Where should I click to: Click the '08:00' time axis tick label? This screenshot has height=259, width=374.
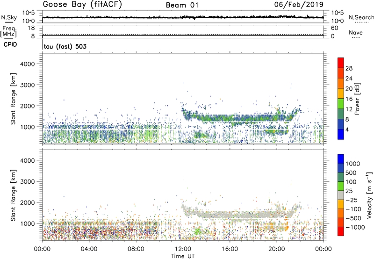coord(136,249)
